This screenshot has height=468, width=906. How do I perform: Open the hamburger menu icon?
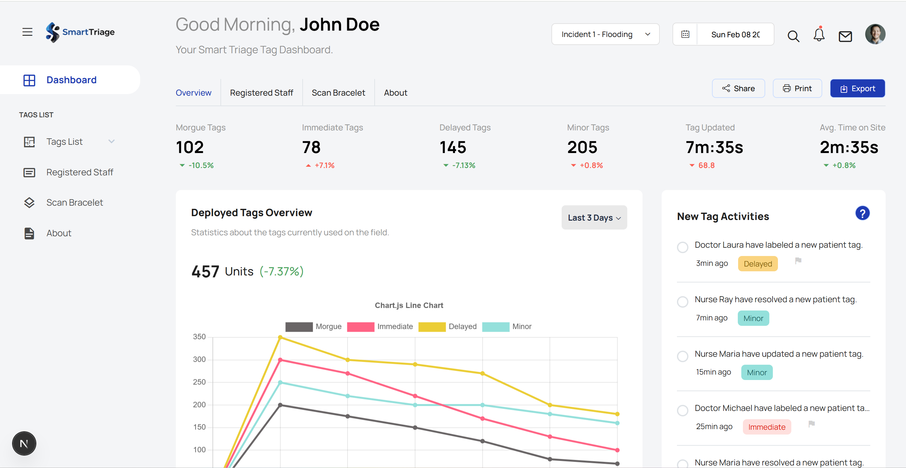tap(27, 32)
